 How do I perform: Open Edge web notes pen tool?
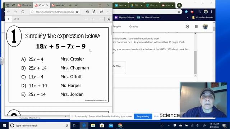[x=95, y=12]
